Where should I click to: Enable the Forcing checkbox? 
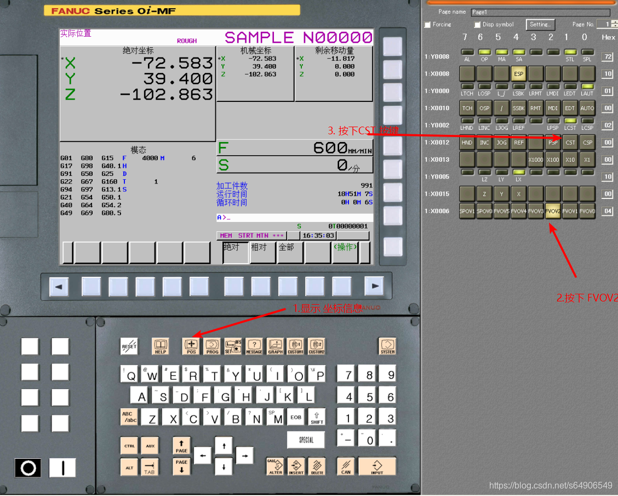(427, 25)
